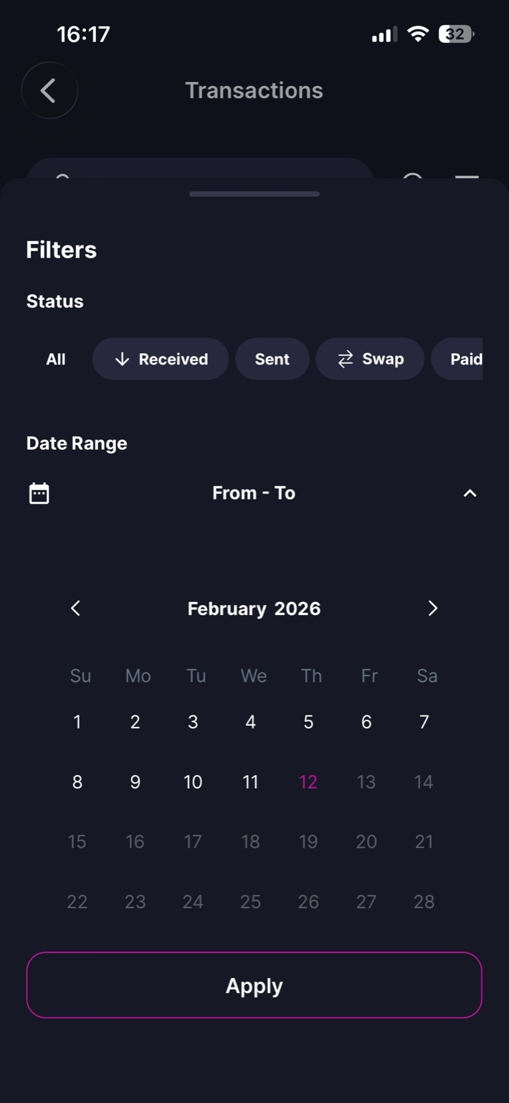Go to previous month in calendar
This screenshot has width=509, height=1103.
tap(76, 609)
